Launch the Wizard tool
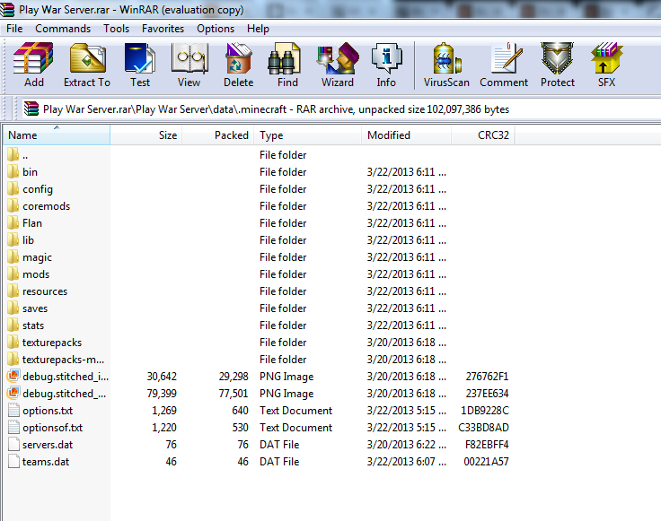Image resolution: width=661 pixels, height=521 pixels. coord(337,65)
